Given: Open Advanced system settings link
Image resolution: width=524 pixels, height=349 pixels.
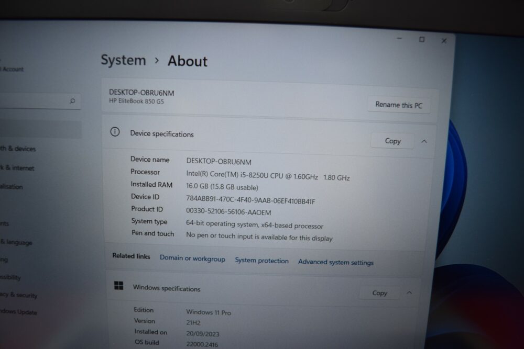Looking at the screenshot, I should (336, 262).
